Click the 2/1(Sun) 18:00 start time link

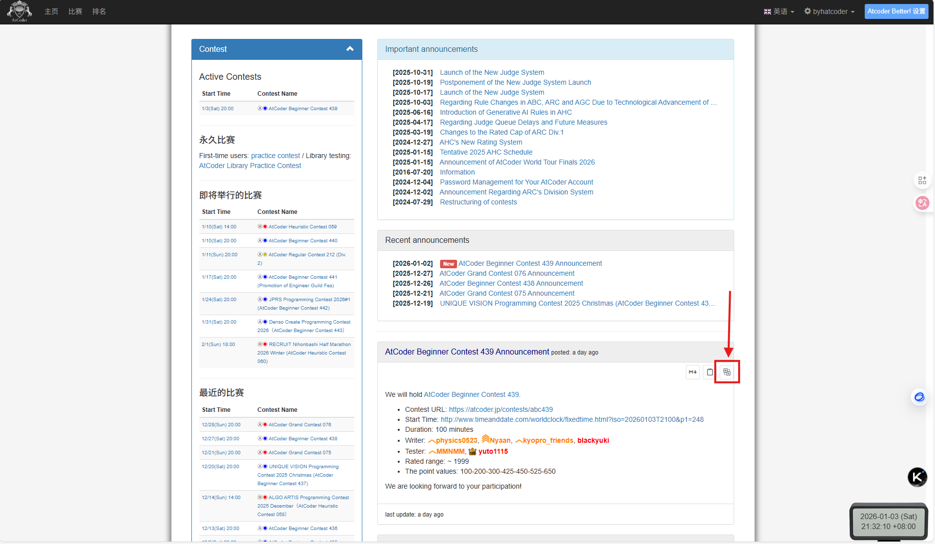coord(218,345)
